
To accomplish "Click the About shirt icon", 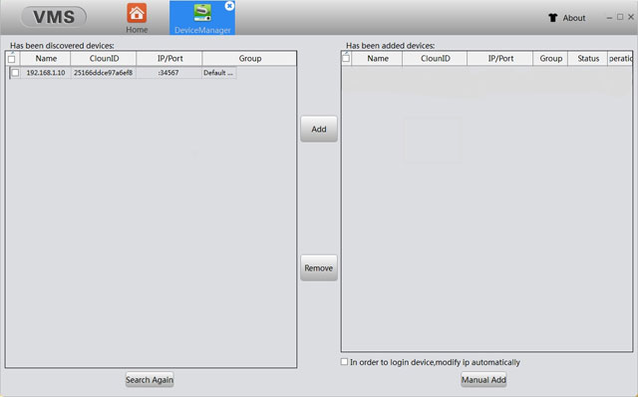I will click(552, 18).
